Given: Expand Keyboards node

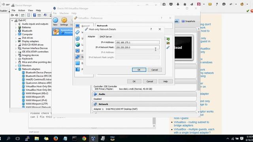Looking at the screenshot, I should (16, 59).
